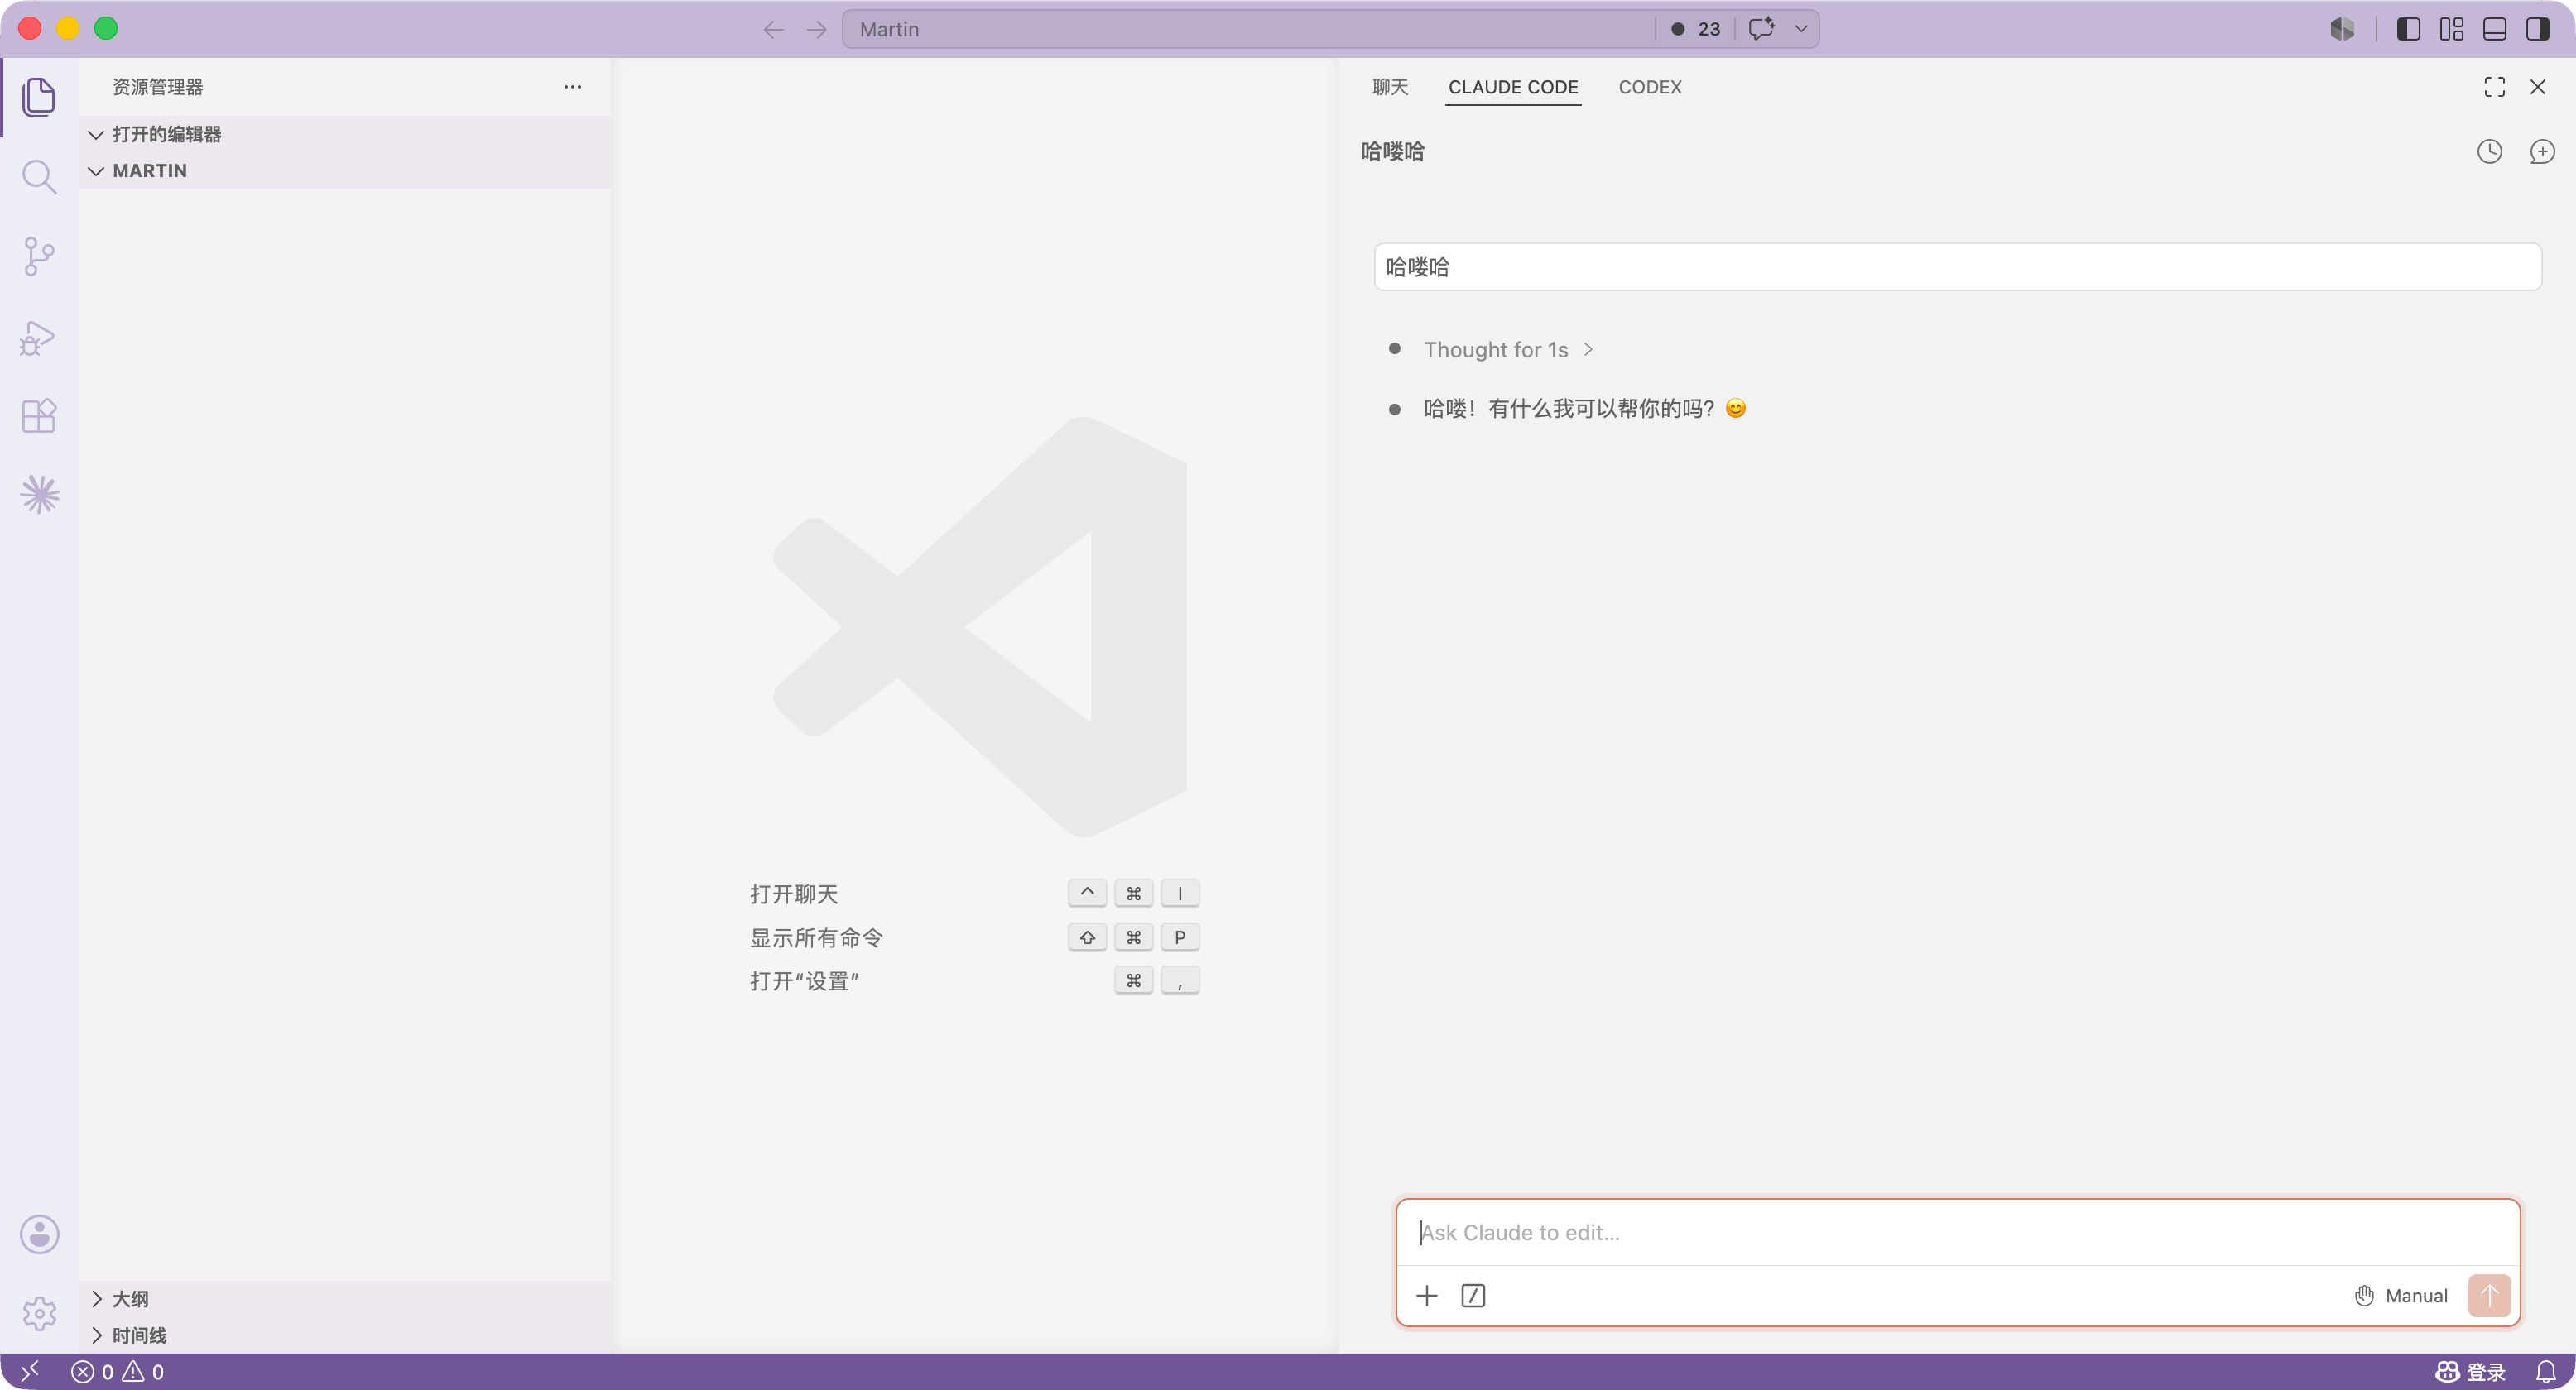Close the secondary side panel

(2537, 87)
